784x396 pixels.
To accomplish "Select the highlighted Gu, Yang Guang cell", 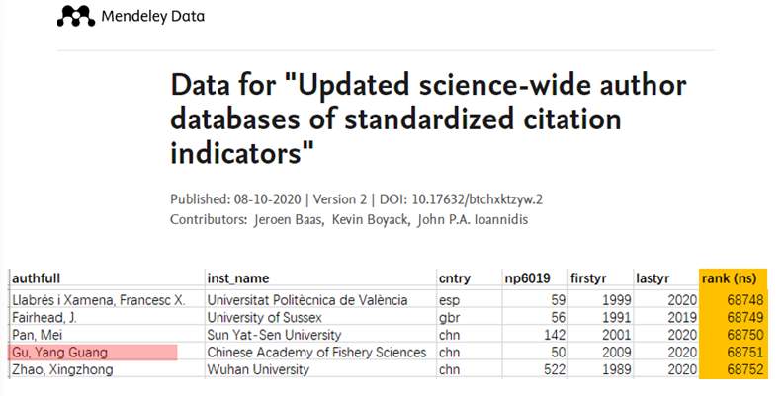I will click(x=93, y=353).
